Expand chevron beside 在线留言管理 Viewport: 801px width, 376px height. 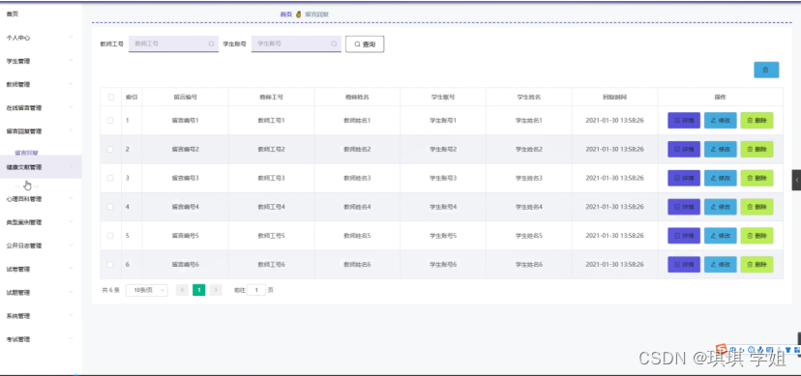click(x=71, y=107)
